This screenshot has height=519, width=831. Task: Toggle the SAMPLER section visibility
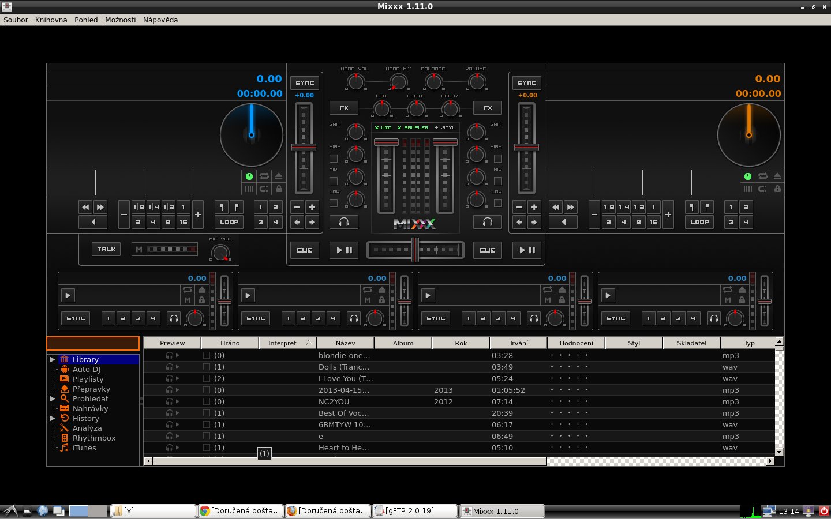point(413,128)
